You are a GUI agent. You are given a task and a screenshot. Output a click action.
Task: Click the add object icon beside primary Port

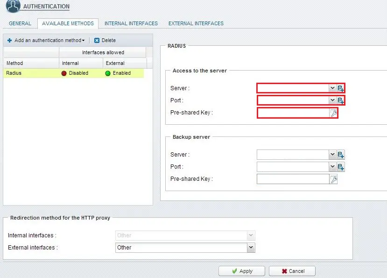tap(341, 100)
